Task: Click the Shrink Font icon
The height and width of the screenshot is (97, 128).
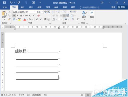Action: (x=40, y=19)
